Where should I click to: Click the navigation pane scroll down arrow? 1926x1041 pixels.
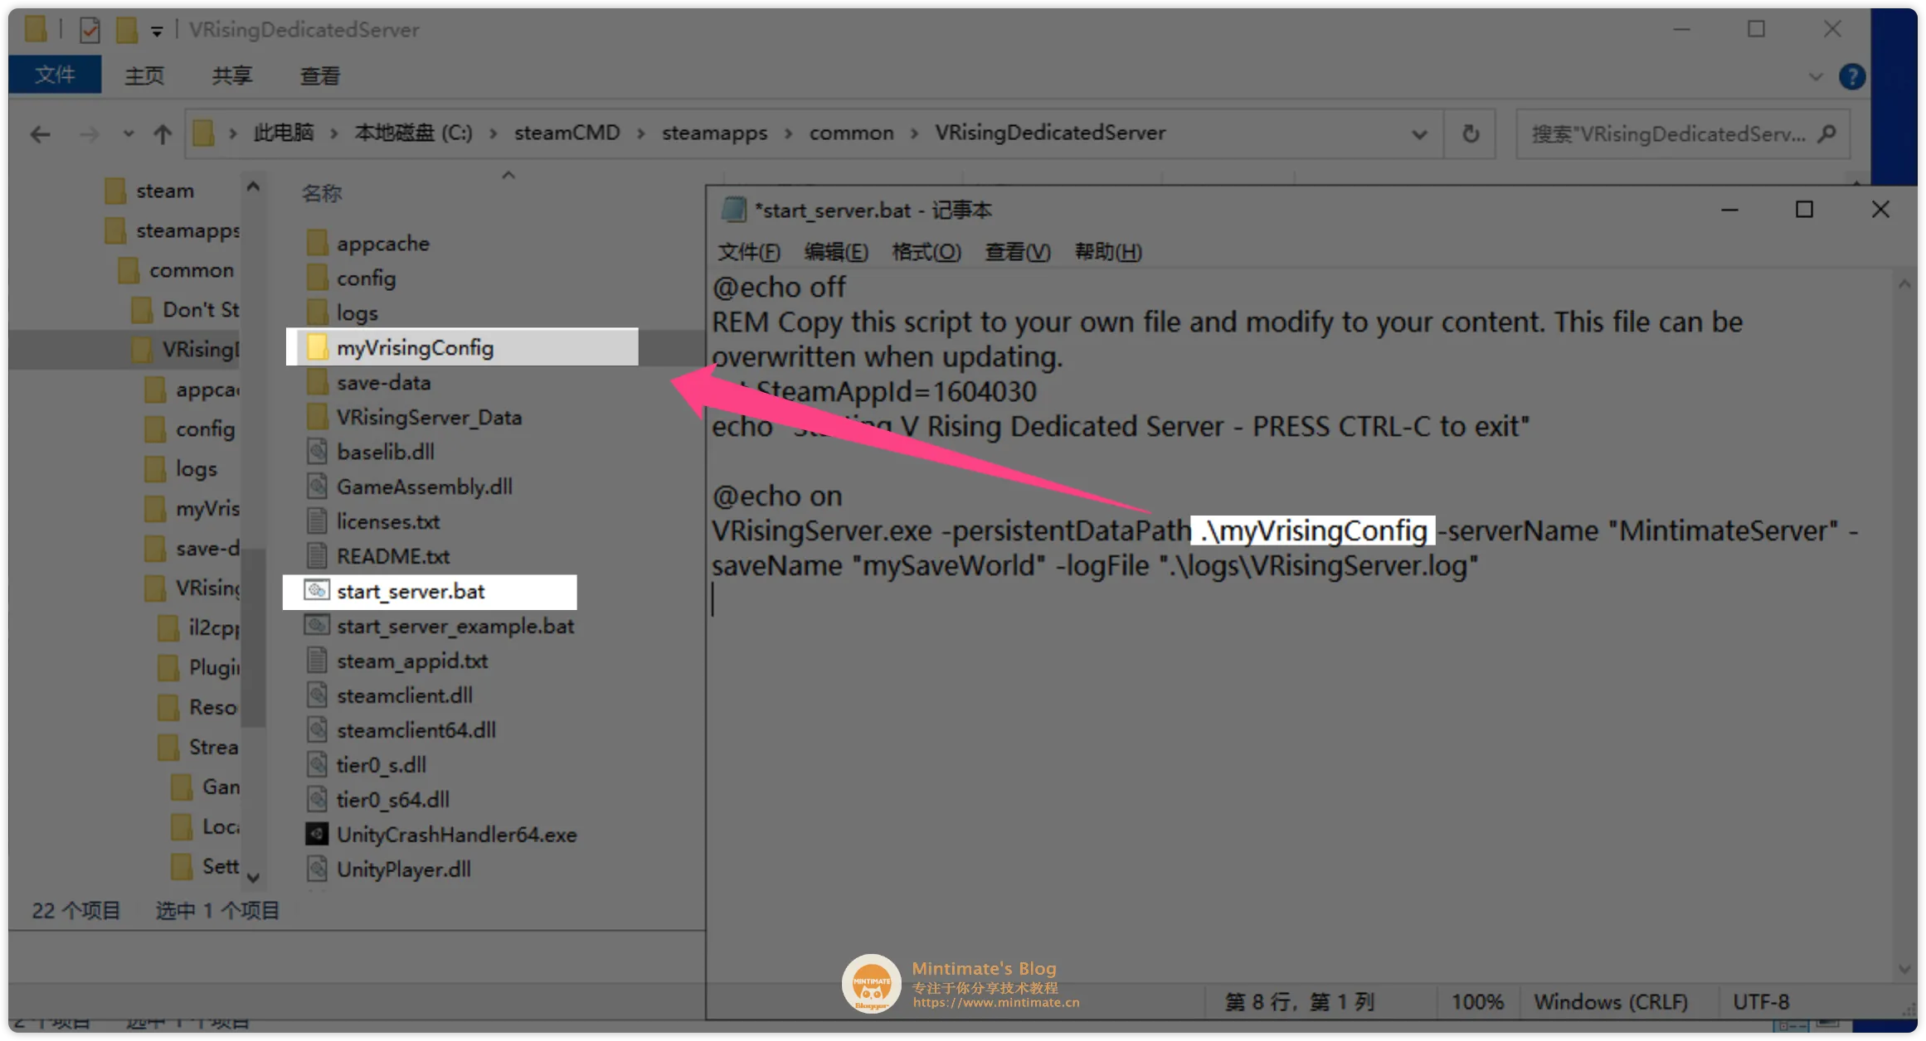pos(253,877)
